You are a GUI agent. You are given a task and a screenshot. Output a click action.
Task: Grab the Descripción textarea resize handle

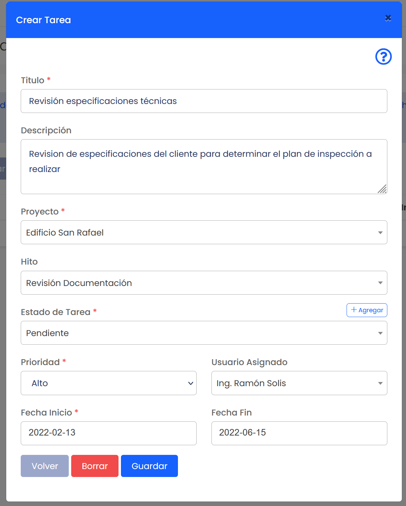pyautogui.click(x=382, y=189)
